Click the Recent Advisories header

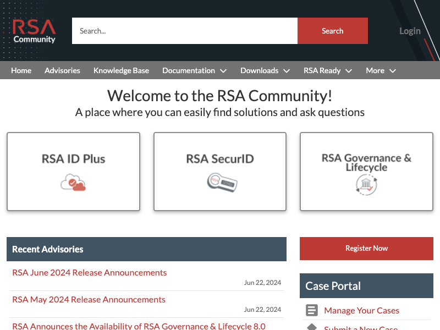146,249
